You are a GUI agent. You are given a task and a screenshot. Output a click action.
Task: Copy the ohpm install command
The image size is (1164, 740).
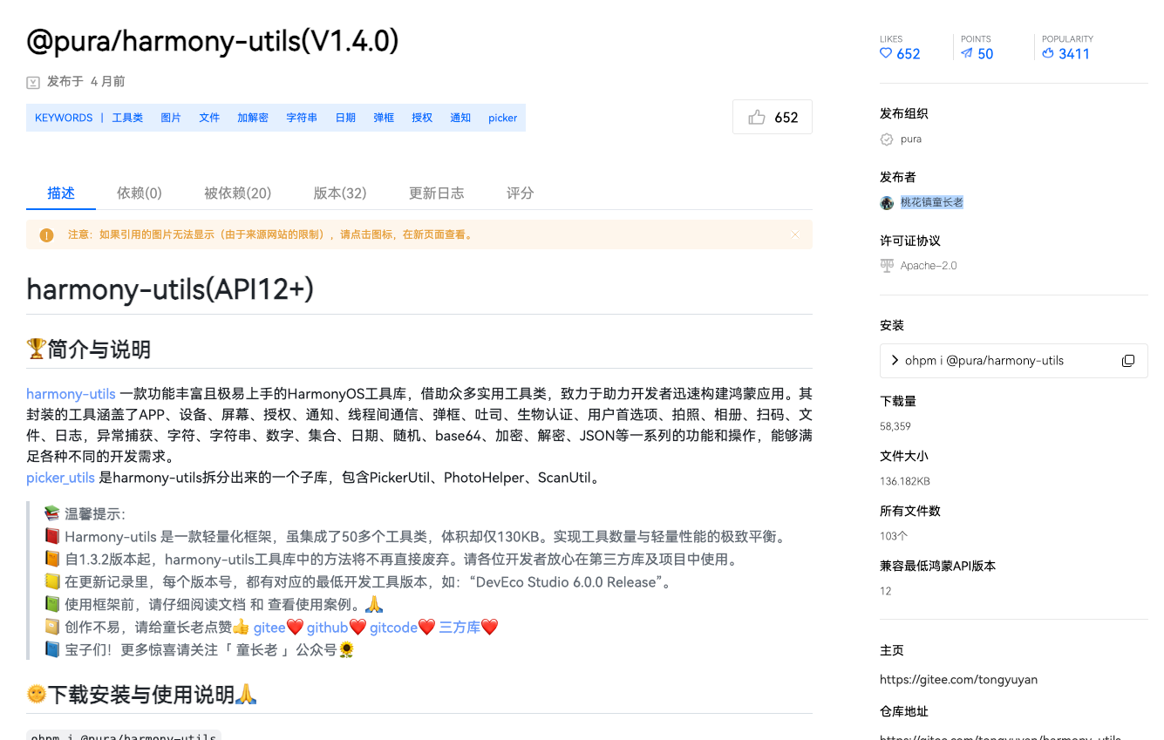tap(1127, 361)
